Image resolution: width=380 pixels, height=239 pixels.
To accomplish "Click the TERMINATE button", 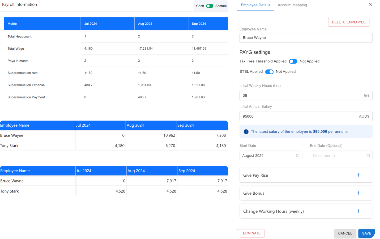I will (250, 233).
